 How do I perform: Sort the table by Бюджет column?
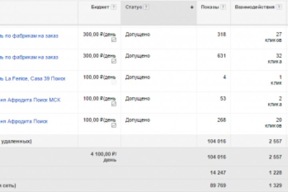point(100,7)
